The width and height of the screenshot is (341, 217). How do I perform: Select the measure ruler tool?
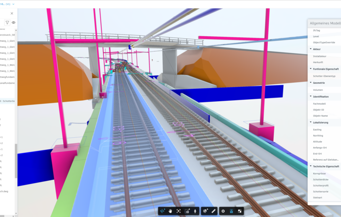click(x=213, y=211)
